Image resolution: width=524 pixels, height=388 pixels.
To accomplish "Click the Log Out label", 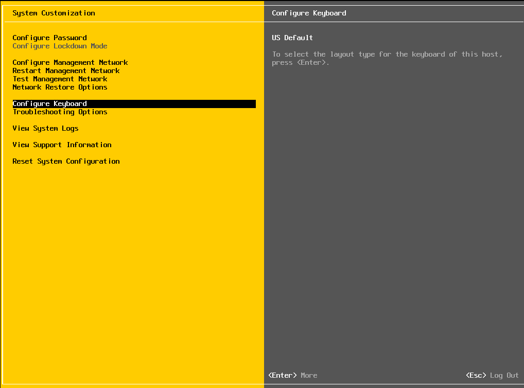I will point(504,375).
